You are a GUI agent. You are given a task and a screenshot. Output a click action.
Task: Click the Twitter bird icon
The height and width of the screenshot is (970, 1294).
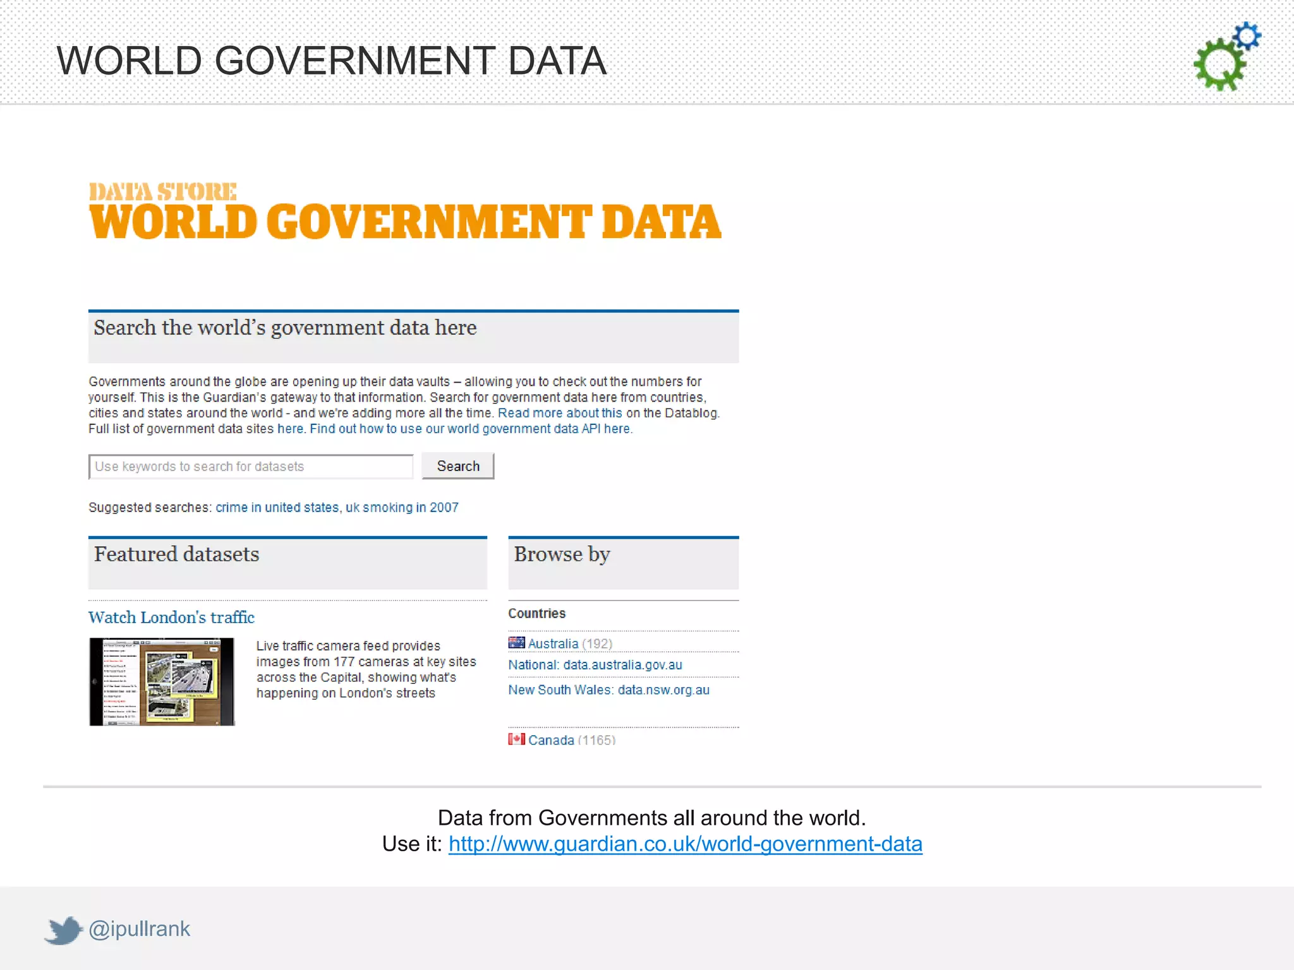coord(63,930)
